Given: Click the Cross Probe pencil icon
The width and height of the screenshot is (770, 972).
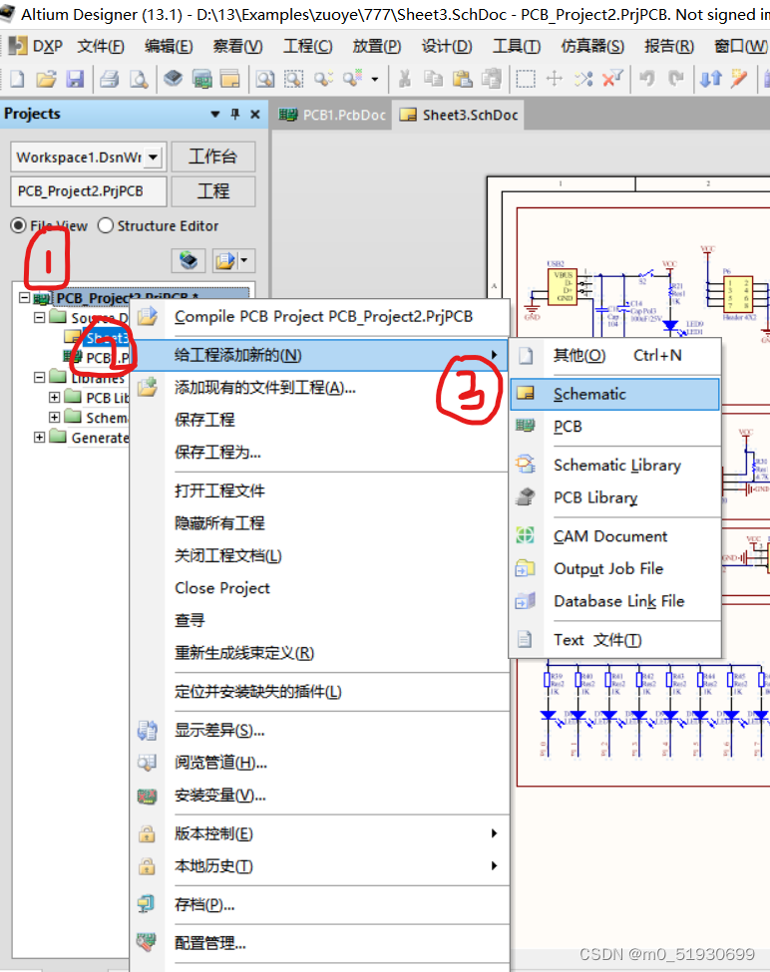Looking at the screenshot, I should point(739,79).
